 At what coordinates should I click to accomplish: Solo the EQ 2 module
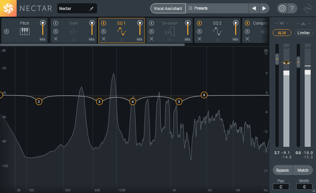click(x=199, y=32)
